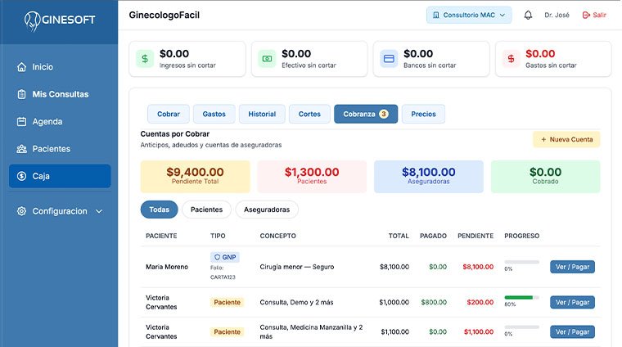Switch to the Historial tab
622x347 pixels.
262,115
